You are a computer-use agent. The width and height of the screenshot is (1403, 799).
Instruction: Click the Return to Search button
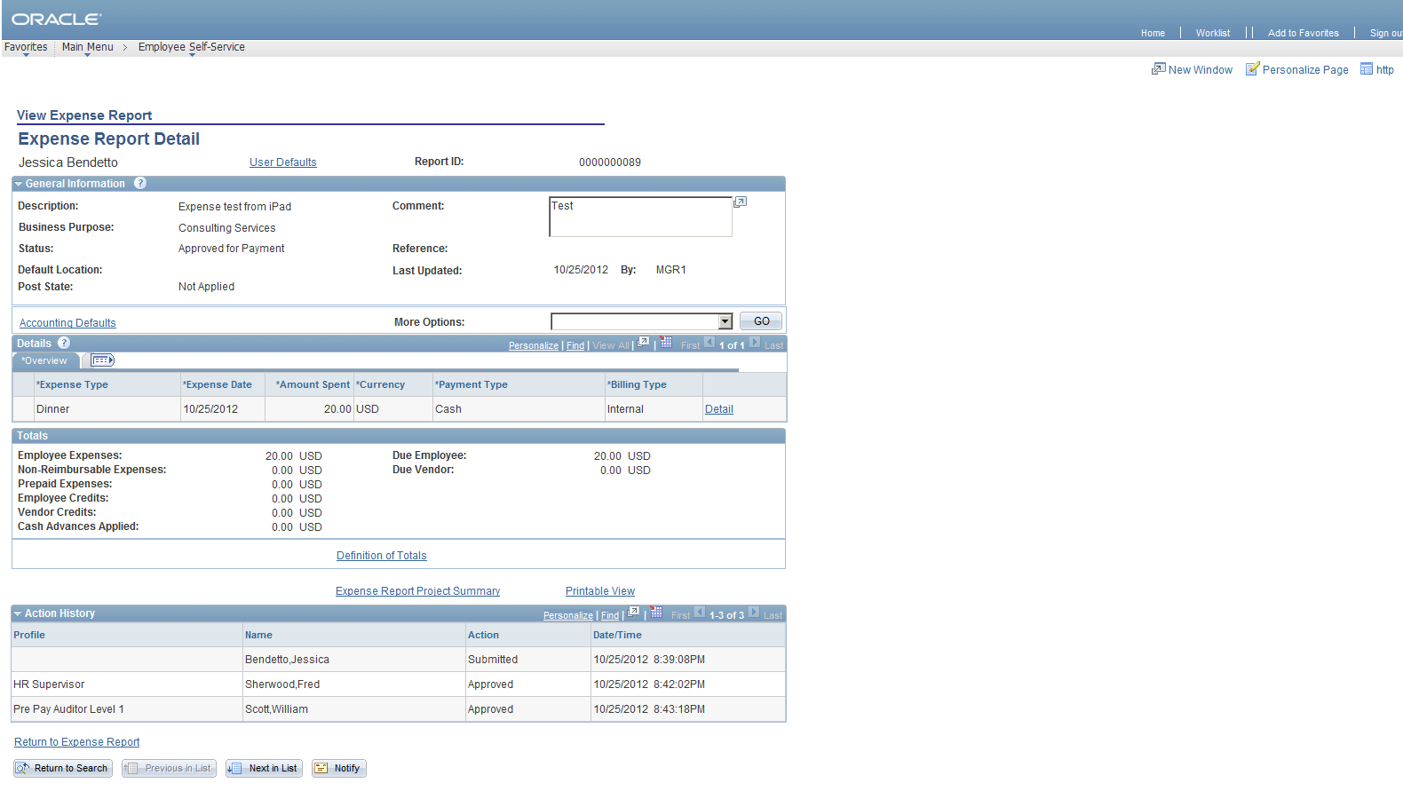point(63,769)
